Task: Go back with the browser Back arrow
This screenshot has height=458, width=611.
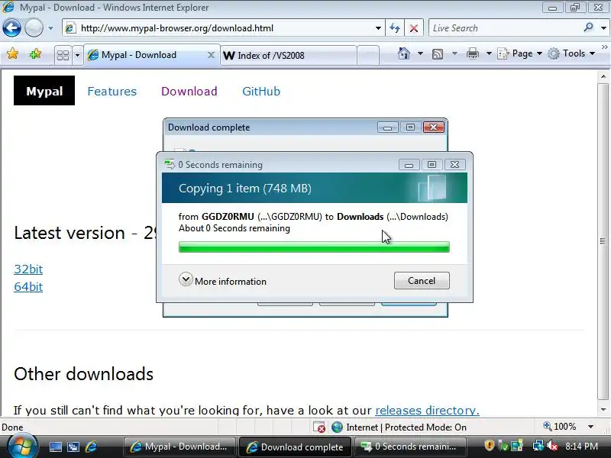Action: click(11, 28)
